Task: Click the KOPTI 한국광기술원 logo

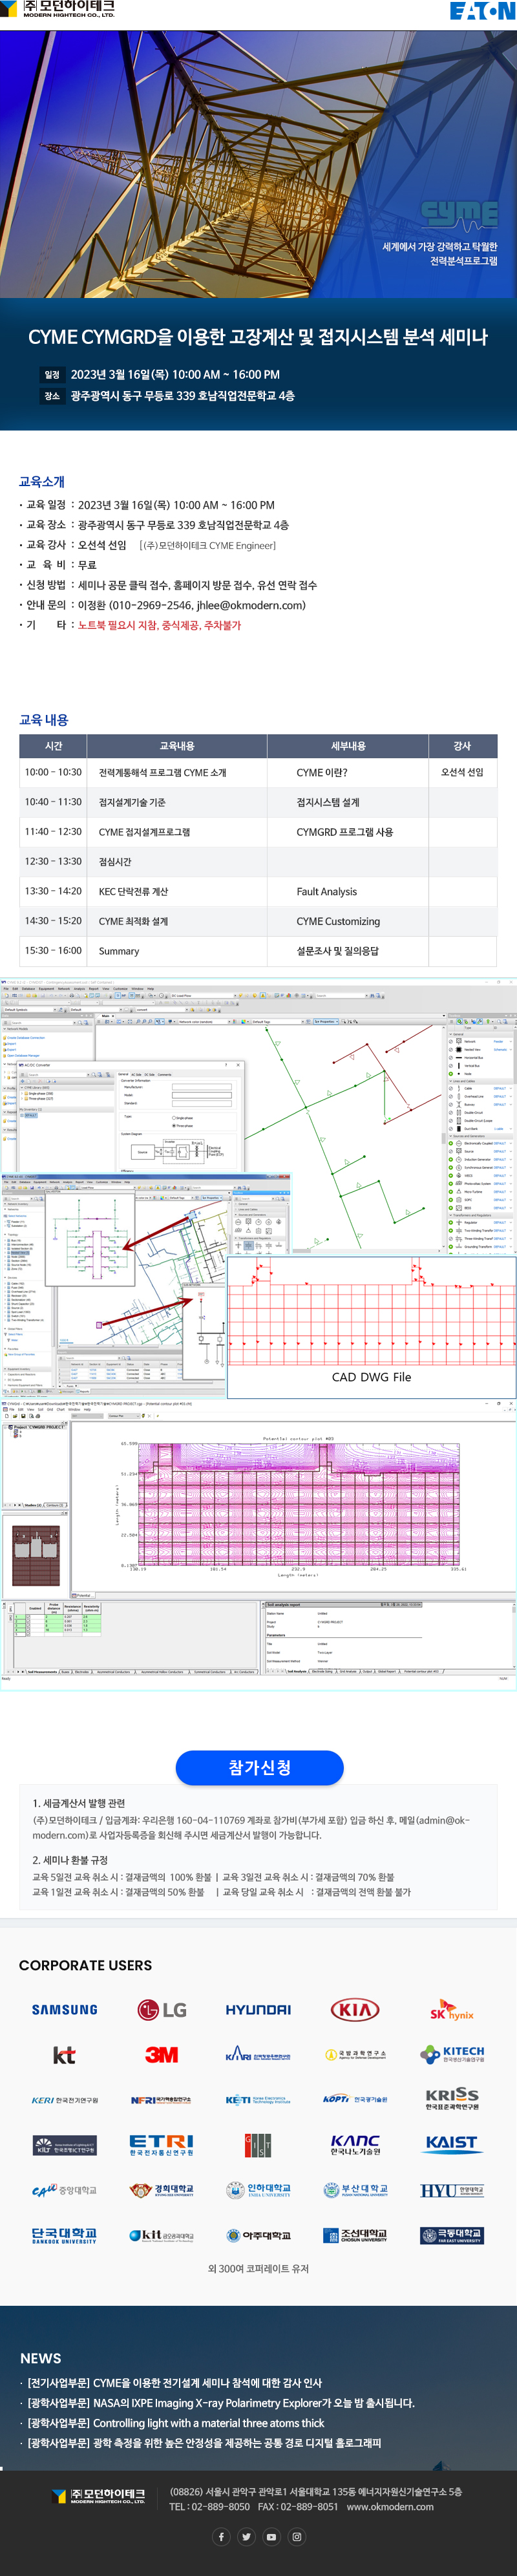Action: 355,2099
